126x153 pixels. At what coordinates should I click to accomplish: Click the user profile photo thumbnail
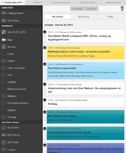(x=122, y=9)
